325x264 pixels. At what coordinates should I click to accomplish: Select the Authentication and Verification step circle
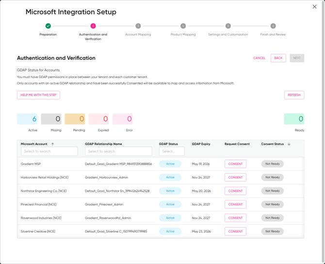[x=93, y=26]
